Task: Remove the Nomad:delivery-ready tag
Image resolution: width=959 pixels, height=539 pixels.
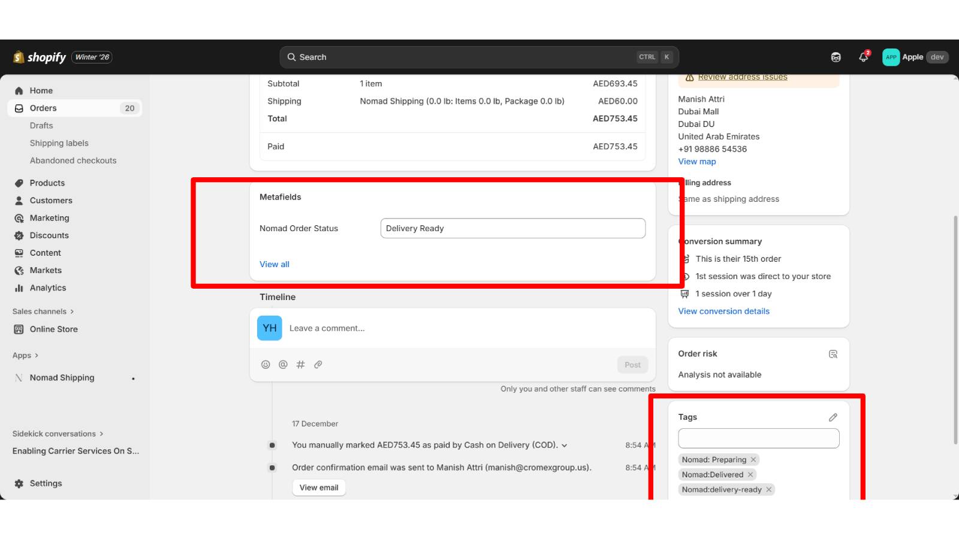Action: click(x=768, y=489)
